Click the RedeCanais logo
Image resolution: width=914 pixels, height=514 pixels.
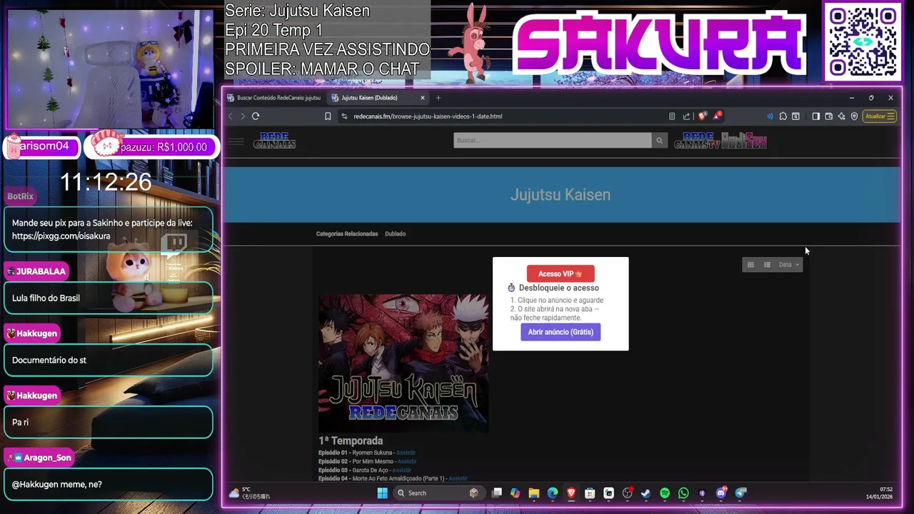[274, 141]
